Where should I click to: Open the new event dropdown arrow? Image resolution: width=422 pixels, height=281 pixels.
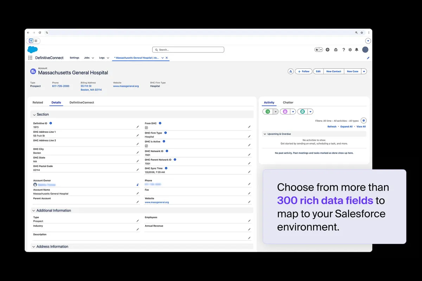coord(293,112)
